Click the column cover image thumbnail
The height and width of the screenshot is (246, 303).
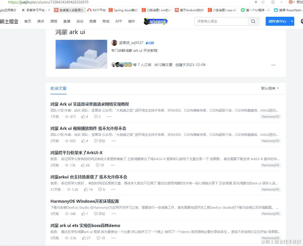point(81,54)
